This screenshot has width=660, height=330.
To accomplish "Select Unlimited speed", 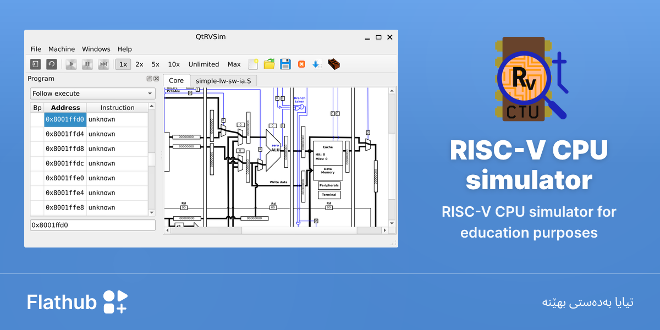I will 204,64.
